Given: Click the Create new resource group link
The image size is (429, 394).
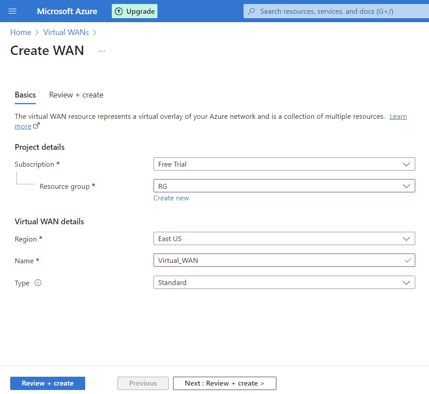Looking at the screenshot, I should click(x=171, y=198).
